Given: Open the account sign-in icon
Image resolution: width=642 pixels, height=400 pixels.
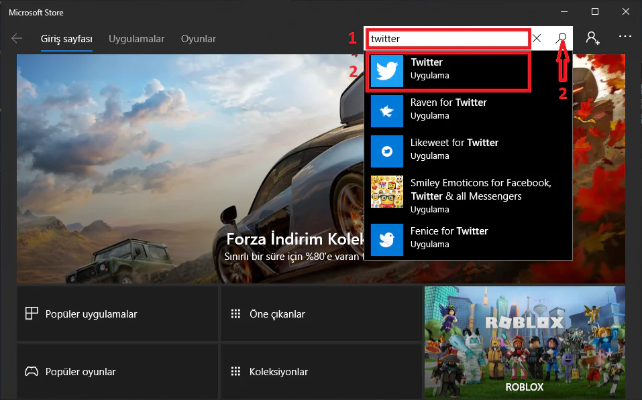Looking at the screenshot, I should pos(592,38).
